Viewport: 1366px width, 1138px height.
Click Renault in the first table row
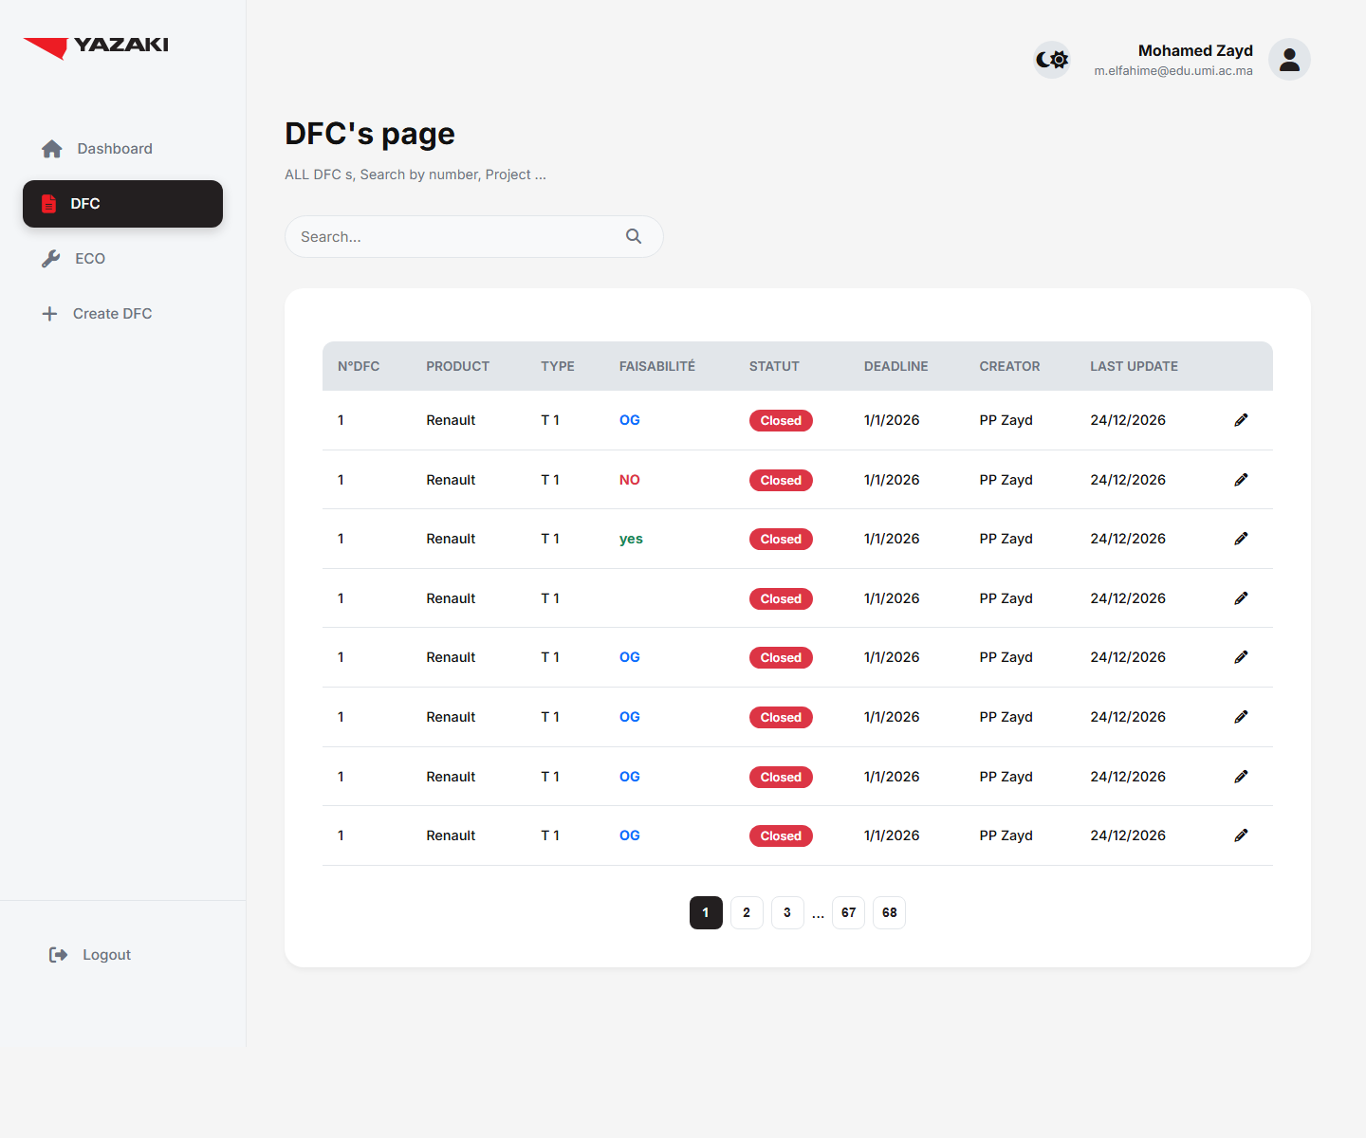[451, 420]
